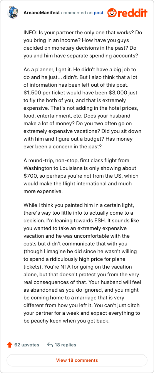Click the reddit wordmark text logo
Image resolution: width=154 pixels, height=373 pixels.
132,13
